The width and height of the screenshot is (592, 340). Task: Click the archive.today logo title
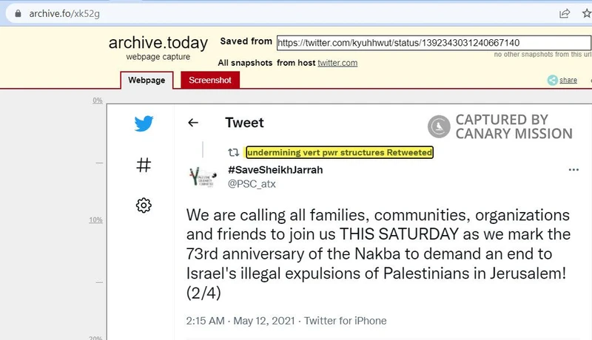coord(158,43)
